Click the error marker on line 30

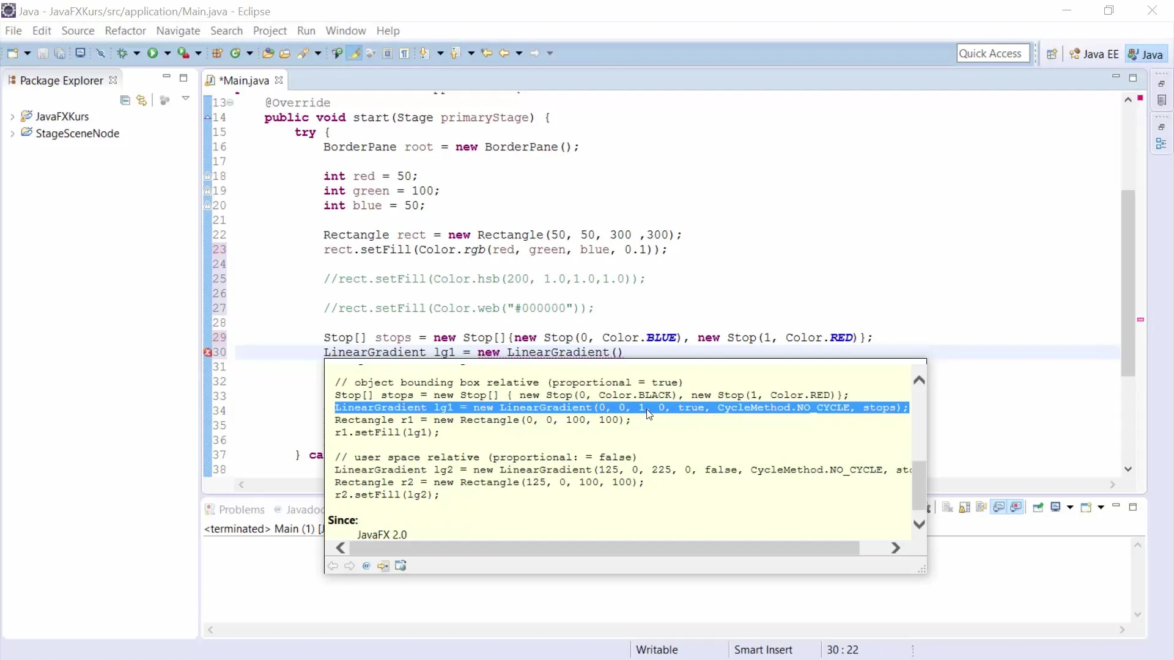[x=207, y=352]
